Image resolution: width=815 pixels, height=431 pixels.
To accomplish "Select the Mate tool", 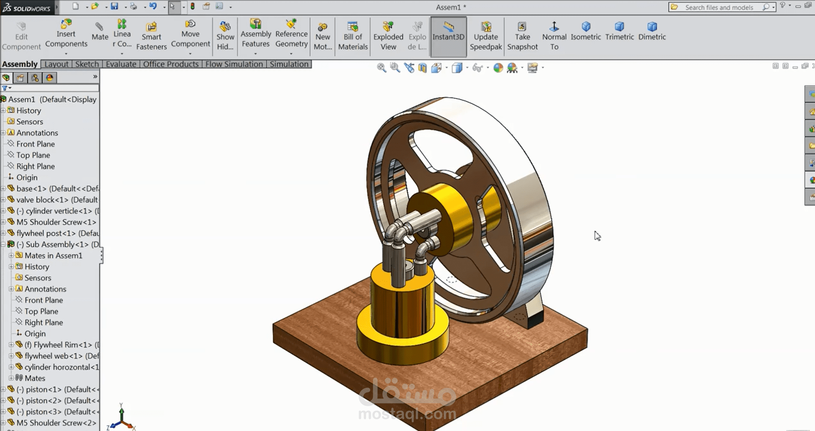I will 100,32.
